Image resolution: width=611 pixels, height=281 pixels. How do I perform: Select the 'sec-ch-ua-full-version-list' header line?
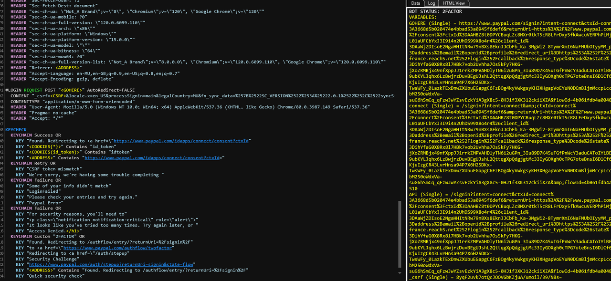pyautogui.click(x=198, y=62)
